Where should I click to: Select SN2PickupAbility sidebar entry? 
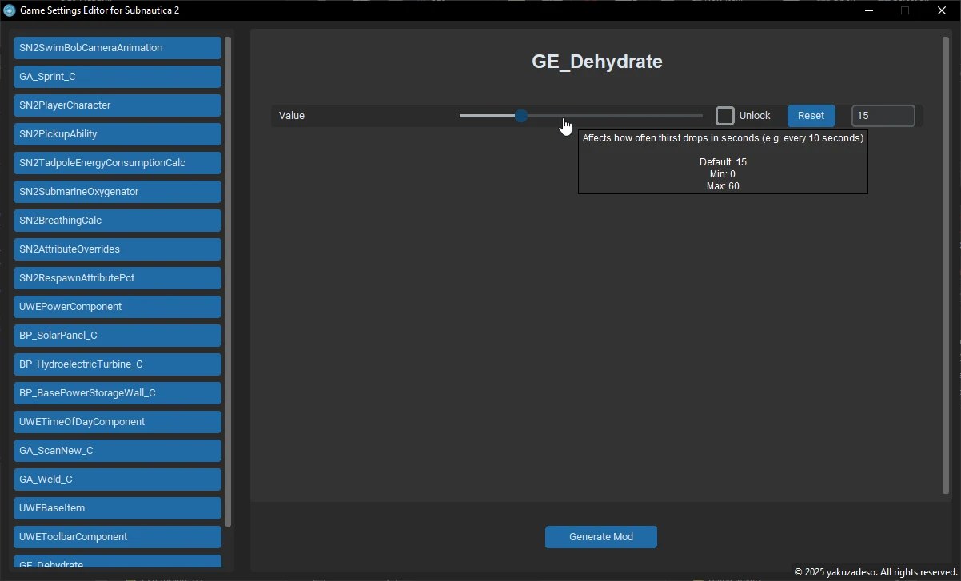pos(117,134)
